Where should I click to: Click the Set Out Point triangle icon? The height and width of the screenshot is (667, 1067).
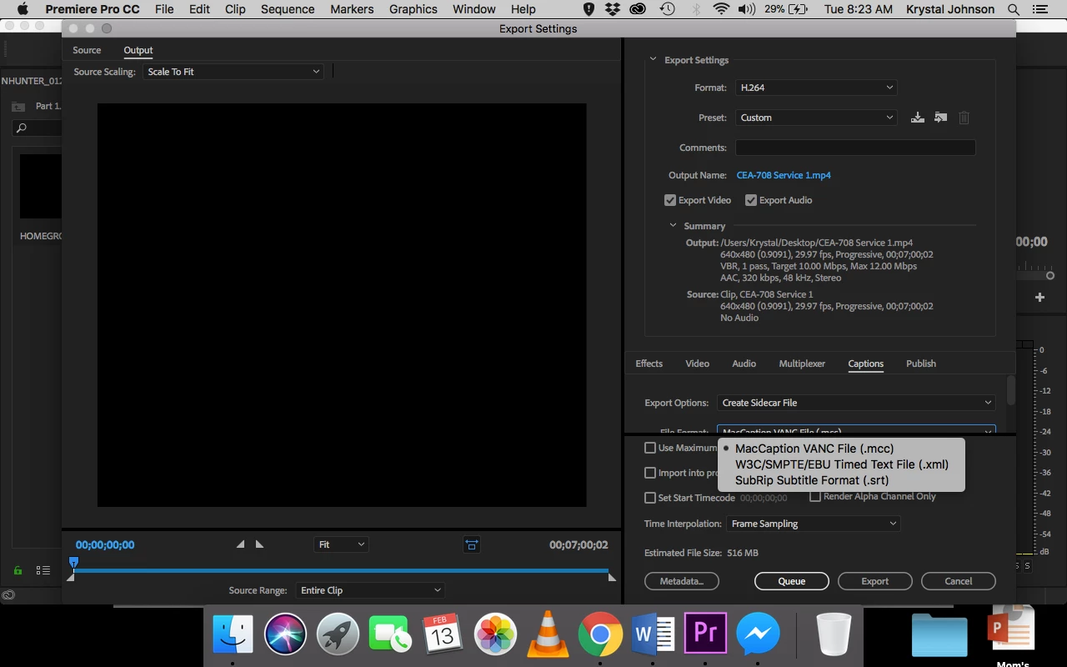[x=259, y=544]
